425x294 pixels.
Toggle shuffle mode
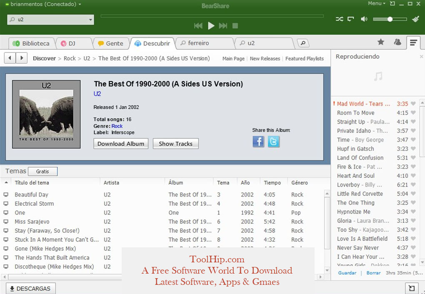point(339,19)
